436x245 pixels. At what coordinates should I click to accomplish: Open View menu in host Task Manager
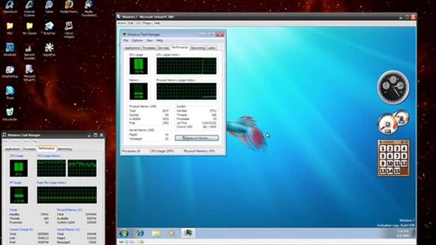coord(27,142)
